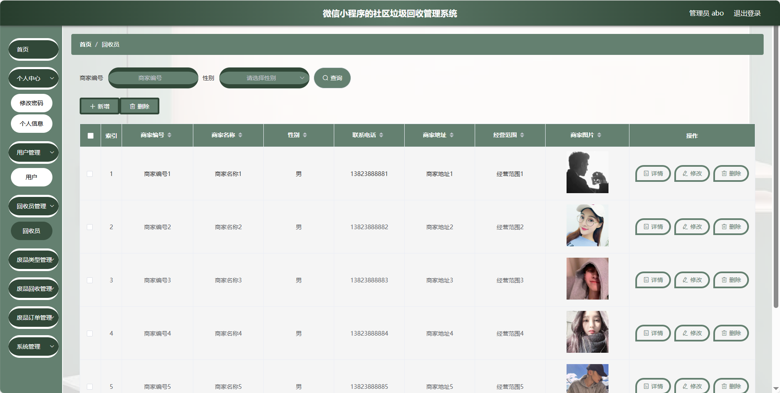Collapse the 用户管理 sidebar menu
The image size is (780, 393).
(34, 153)
